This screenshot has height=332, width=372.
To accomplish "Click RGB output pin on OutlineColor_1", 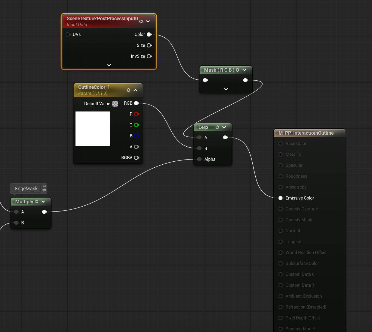I will point(137,103).
